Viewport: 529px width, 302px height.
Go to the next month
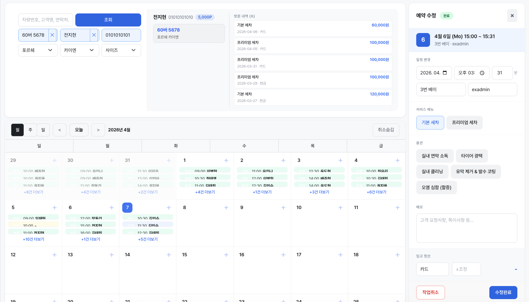[98, 130]
